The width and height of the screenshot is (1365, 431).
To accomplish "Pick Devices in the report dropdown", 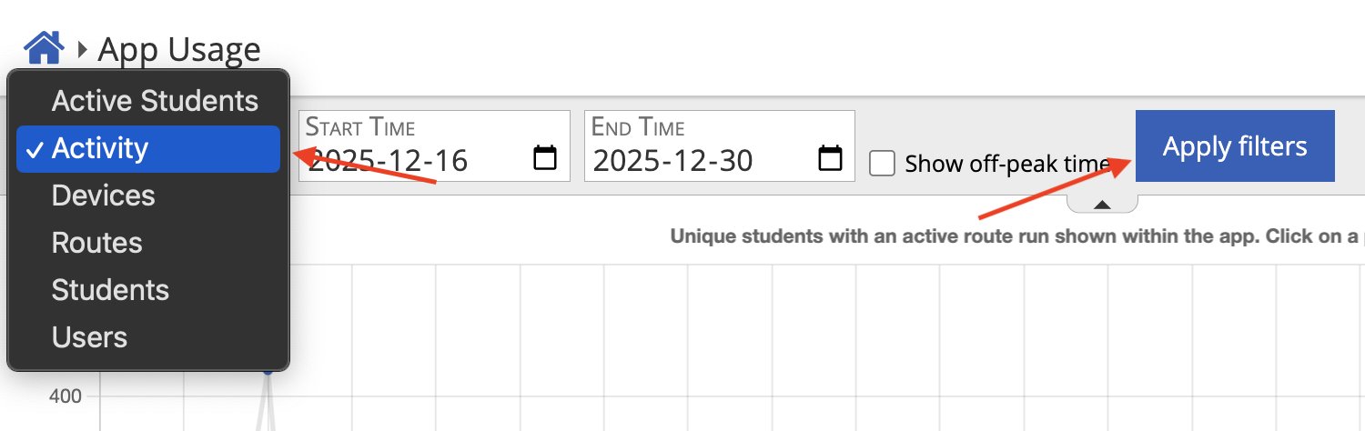I will [x=103, y=195].
